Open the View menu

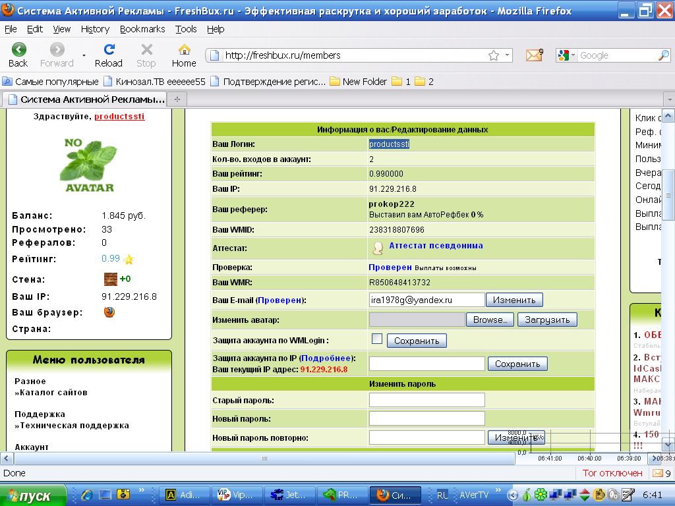coord(61,29)
